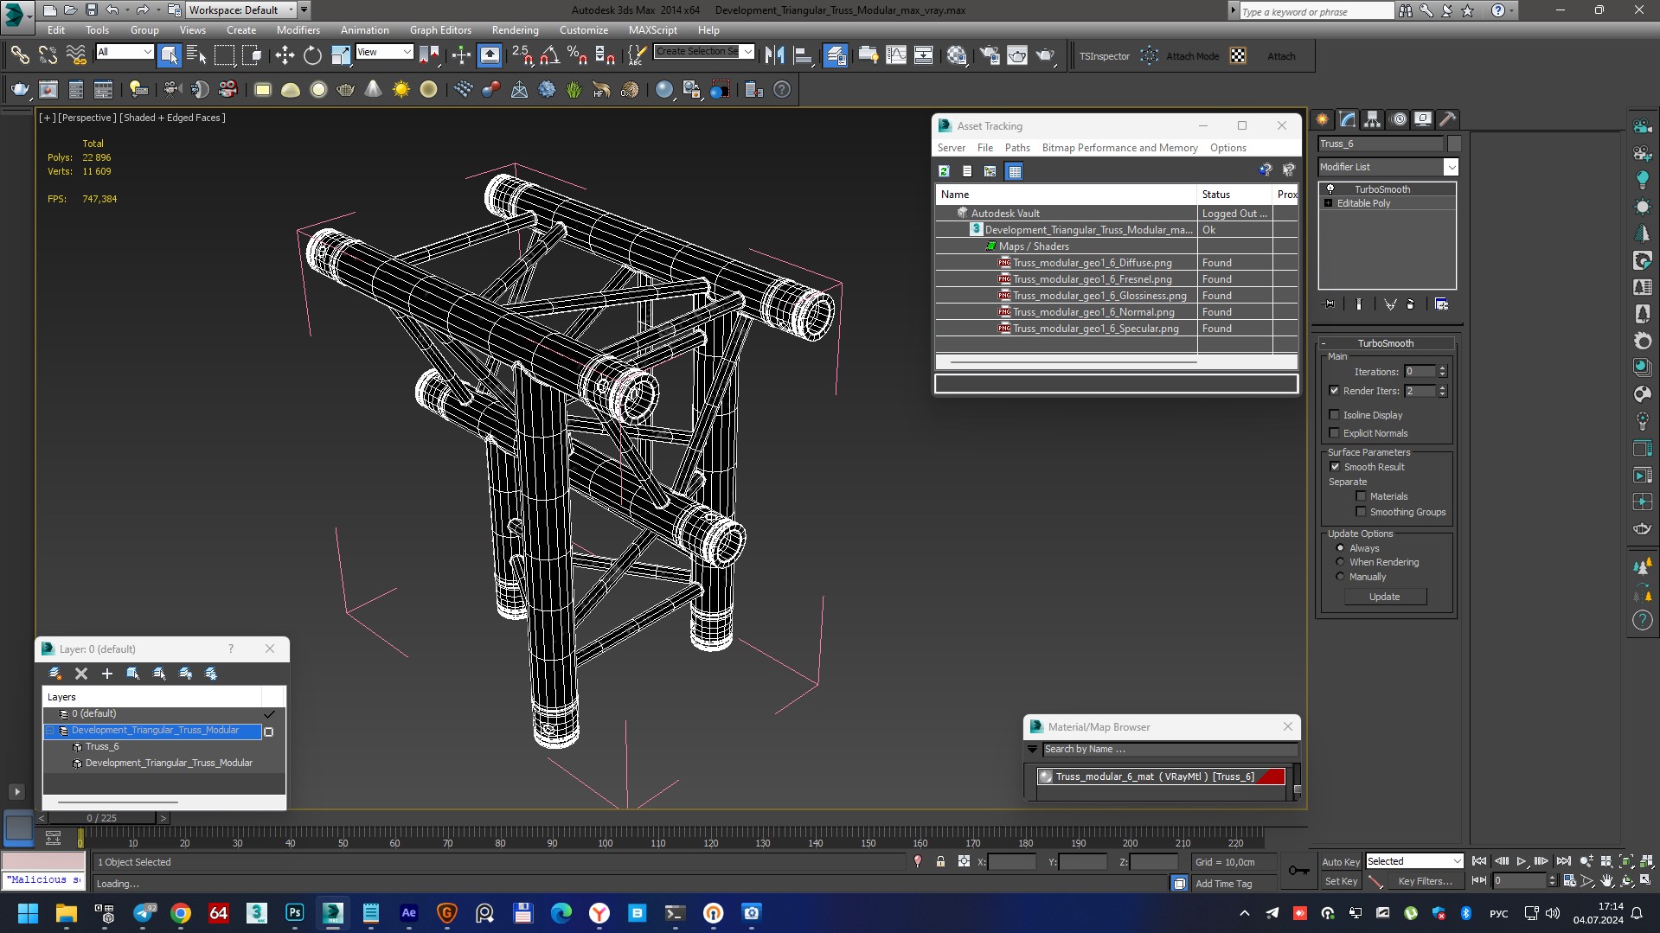Open Bitmap Performance and Memory menu
This screenshot has height=933, width=1660.
coord(1119,148)
